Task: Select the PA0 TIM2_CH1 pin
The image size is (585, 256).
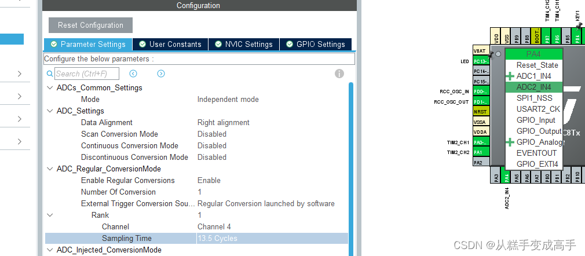Action: [481, 142]
